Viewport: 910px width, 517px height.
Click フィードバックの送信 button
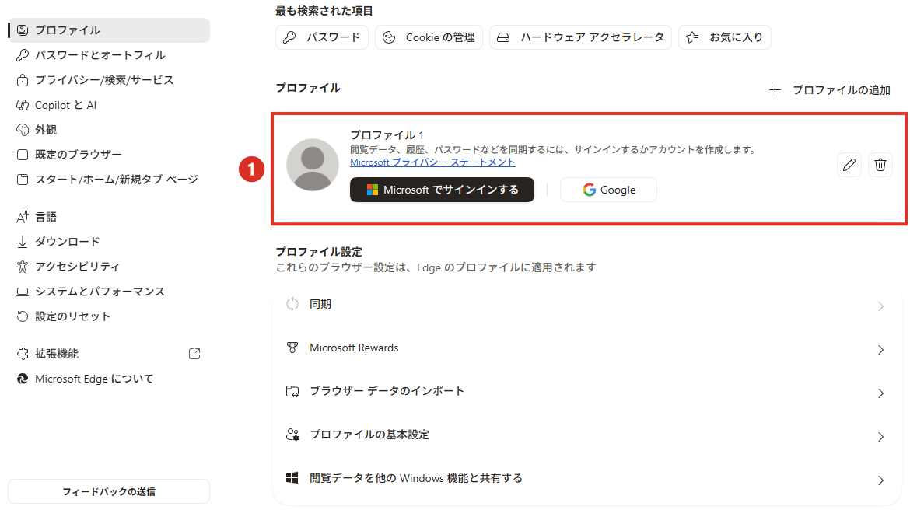[x=109, y=491]
